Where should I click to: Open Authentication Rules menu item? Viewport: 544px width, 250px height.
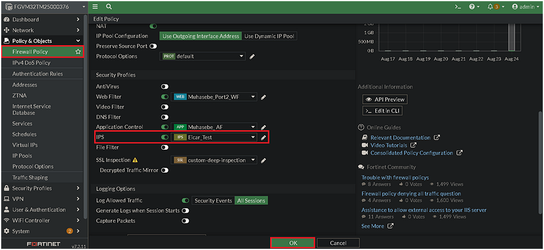tap(37, 74)
